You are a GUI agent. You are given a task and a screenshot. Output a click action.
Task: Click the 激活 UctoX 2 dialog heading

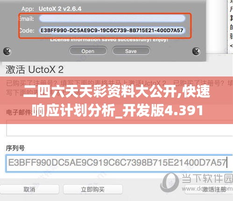35,69
